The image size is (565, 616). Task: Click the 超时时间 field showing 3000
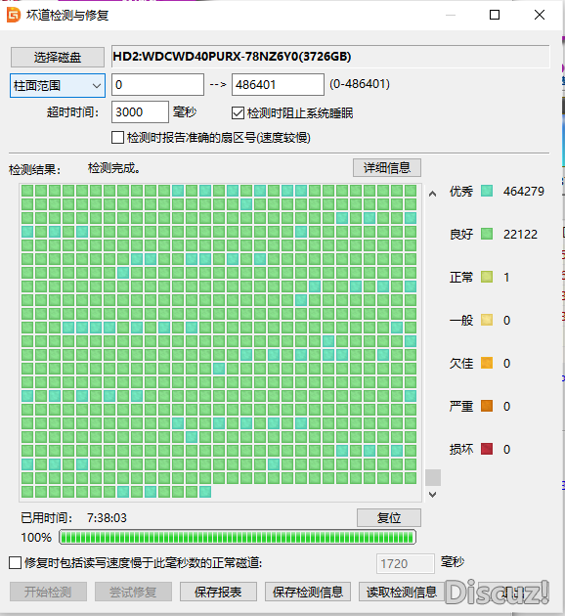click(x=140, y=112)
